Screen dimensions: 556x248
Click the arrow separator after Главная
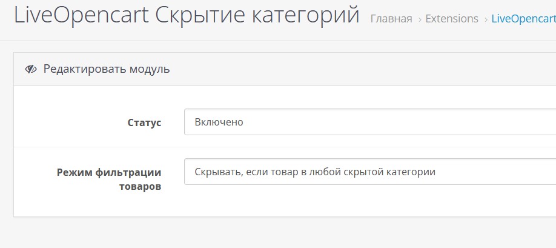tap(420, 19)
